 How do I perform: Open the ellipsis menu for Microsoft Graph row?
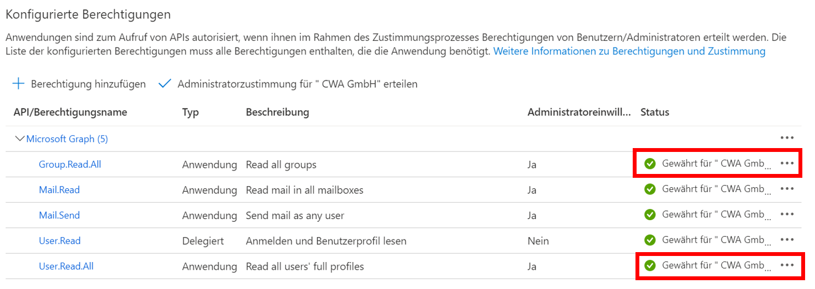pyautogui.click(x=787, y=138)
